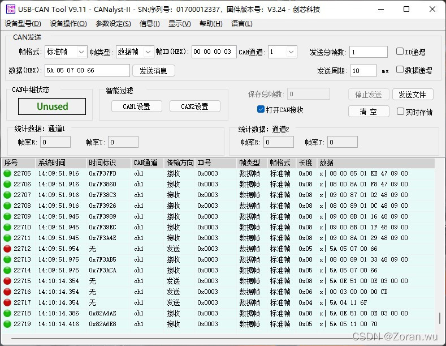Image resolution: width=446 pixels, height=346 pixels.
Task: Click the 长度 column header
Action: (x=306, y=163)
